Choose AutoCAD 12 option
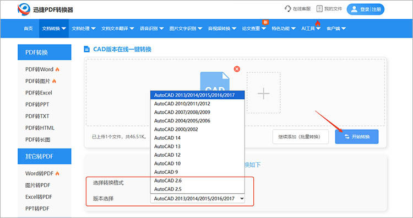The width and height of the screenshot is (413, 218). 197,155
